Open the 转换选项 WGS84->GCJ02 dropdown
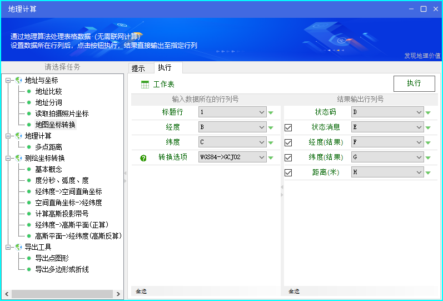This screenshot has height=301, width=443. (232, 157)
